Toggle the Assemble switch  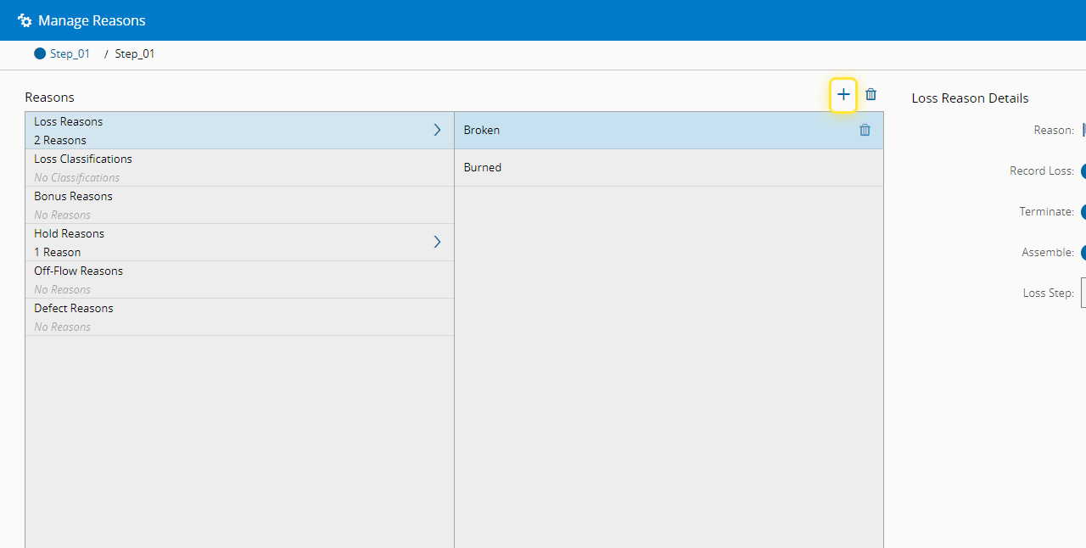point(1083,252)
